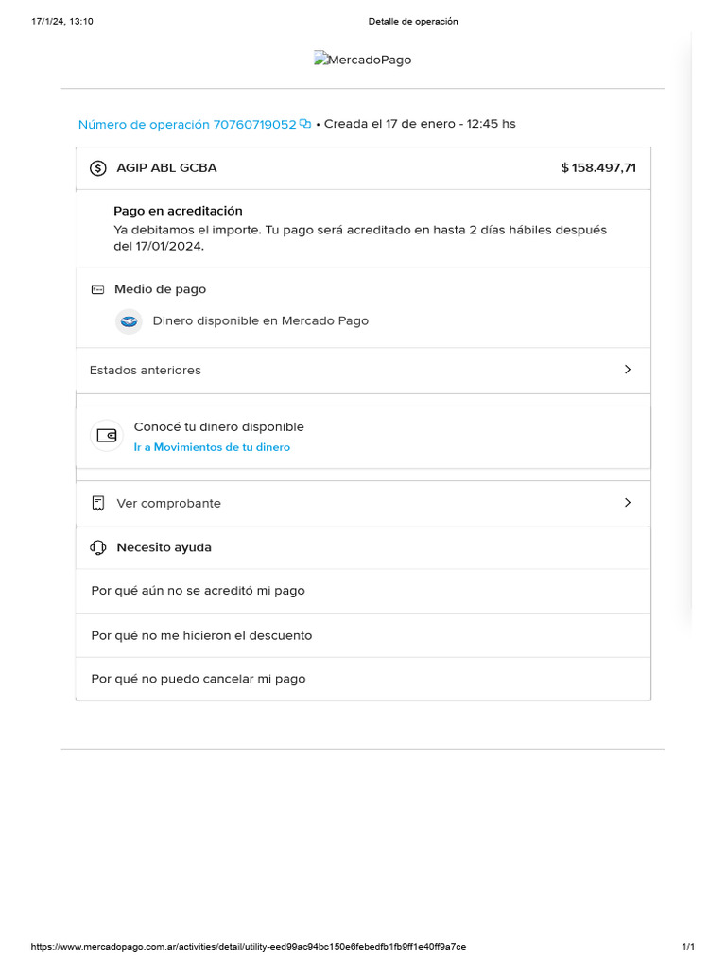Select 'Por qué no me hicieron el descuento'
Image resolution: width=726 pixels, height=968 pixels.
point(201,635)
